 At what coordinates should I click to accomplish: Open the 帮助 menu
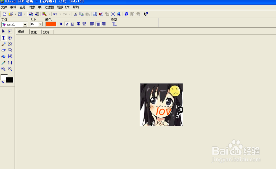coord(76,7)
